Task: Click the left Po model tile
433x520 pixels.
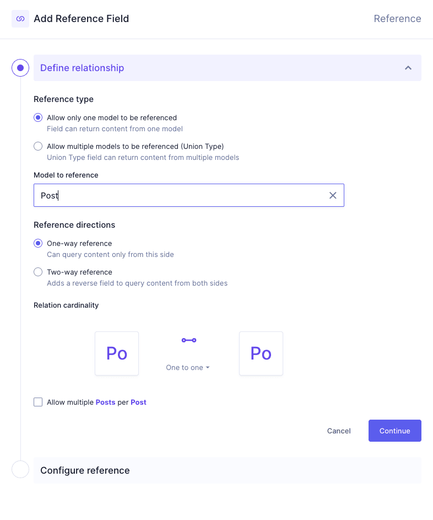Action: [117, 353]
